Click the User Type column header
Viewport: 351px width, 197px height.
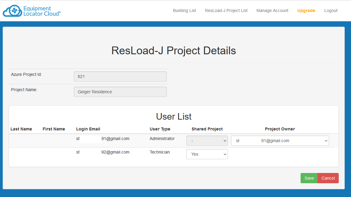click(160, 129)
